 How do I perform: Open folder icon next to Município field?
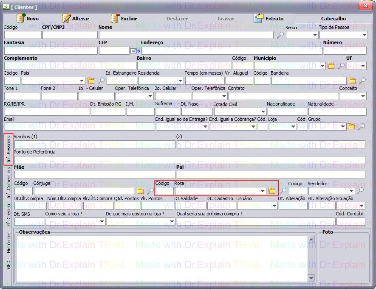pyautogui.click(x=331, y=66)
